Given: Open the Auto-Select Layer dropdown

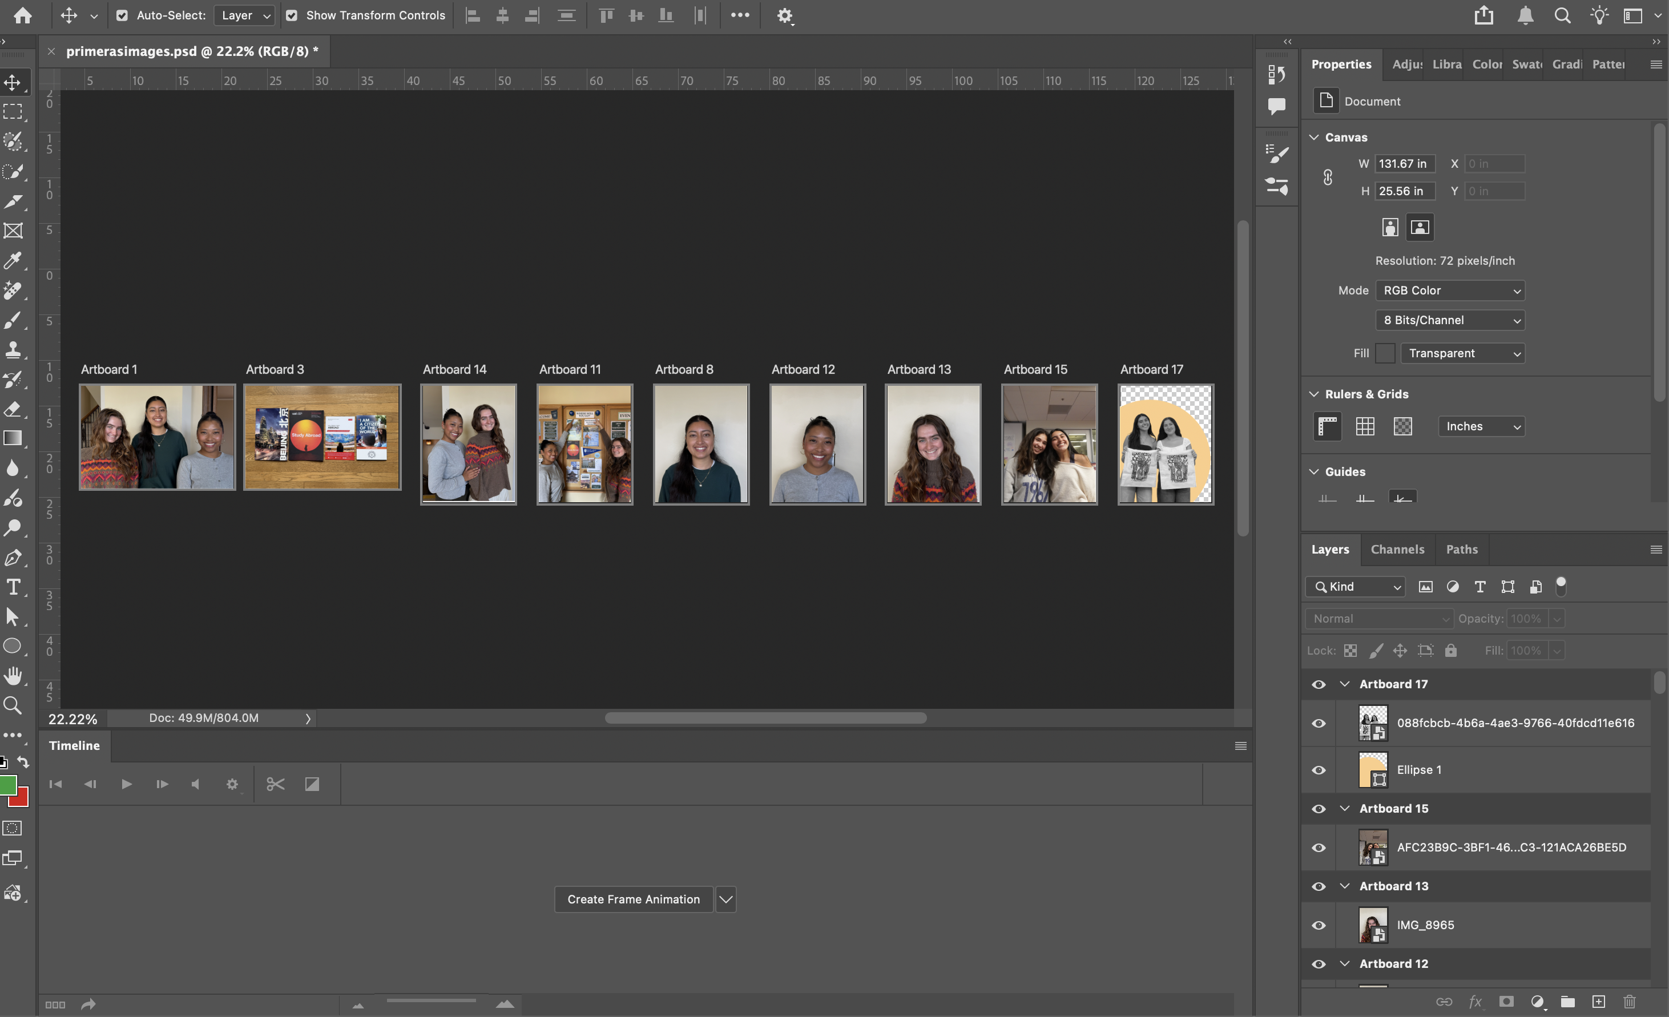Looking at the screenshot, I should [244, 15].
